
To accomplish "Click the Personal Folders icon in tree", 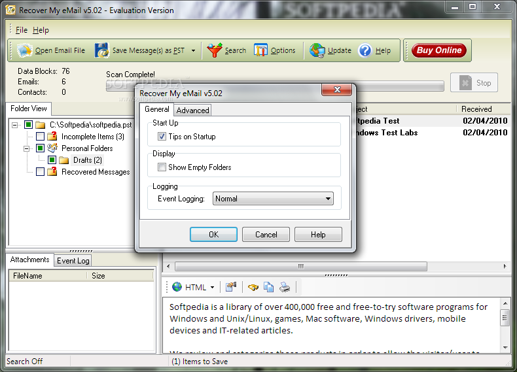I will point(52,148).
